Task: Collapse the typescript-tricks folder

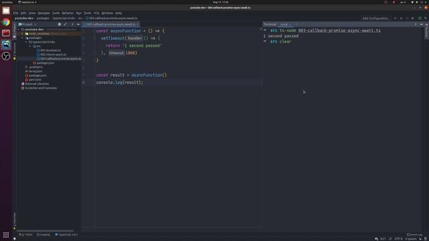Action: (26, 42)
